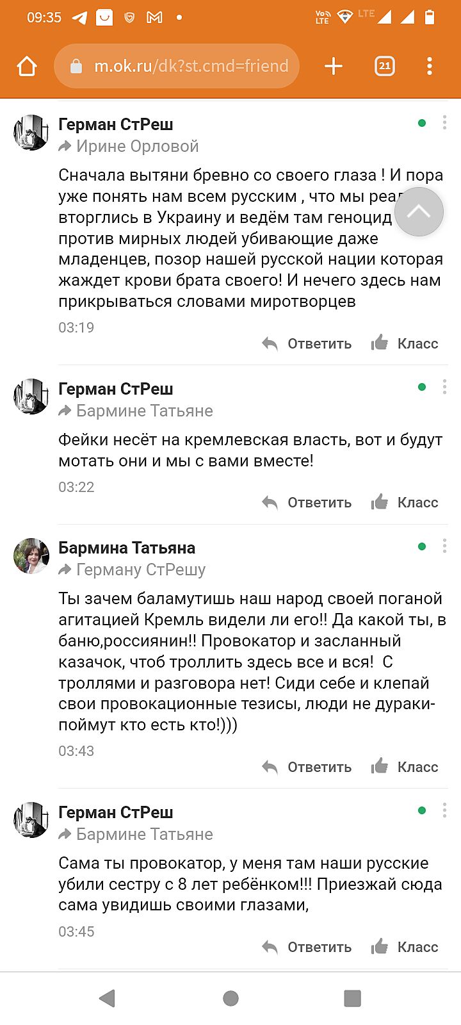Screen dimensions: 461x1025
Task: Open the Герман СтРеш profile name link in first comment
Action: coord(116,124)
